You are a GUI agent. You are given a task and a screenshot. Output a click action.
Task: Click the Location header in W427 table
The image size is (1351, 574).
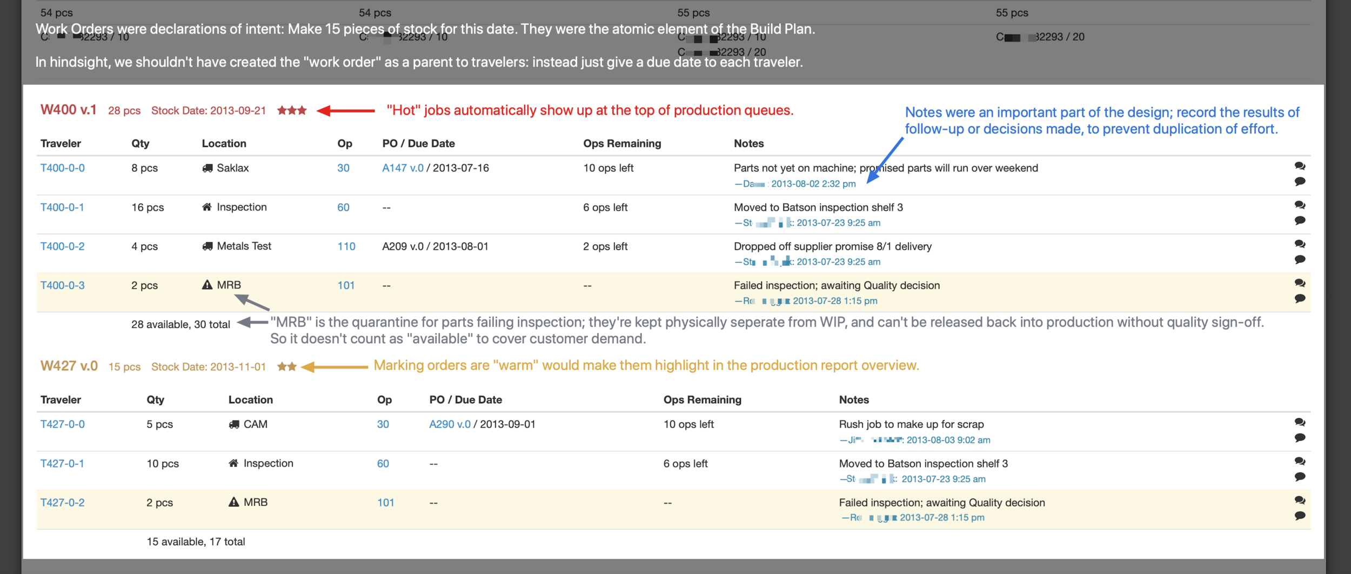(250, 399)
